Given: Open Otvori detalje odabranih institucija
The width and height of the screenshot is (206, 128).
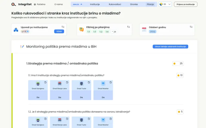Looking at the screenshot, I should [171, 46].
